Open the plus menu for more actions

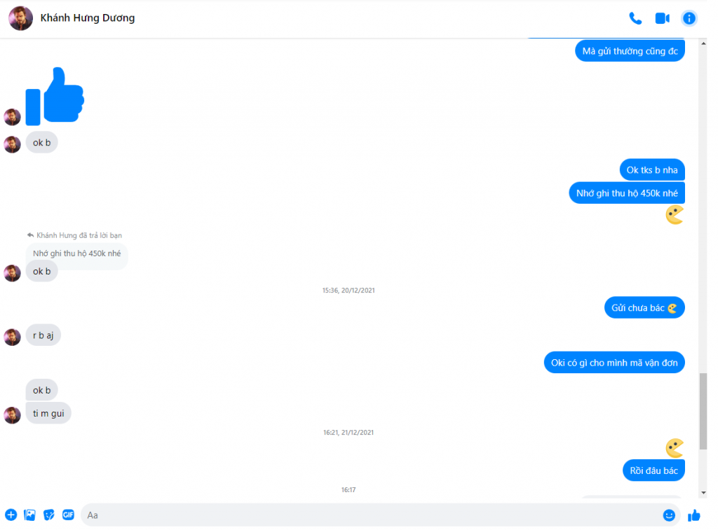click(x=11, y=515)
